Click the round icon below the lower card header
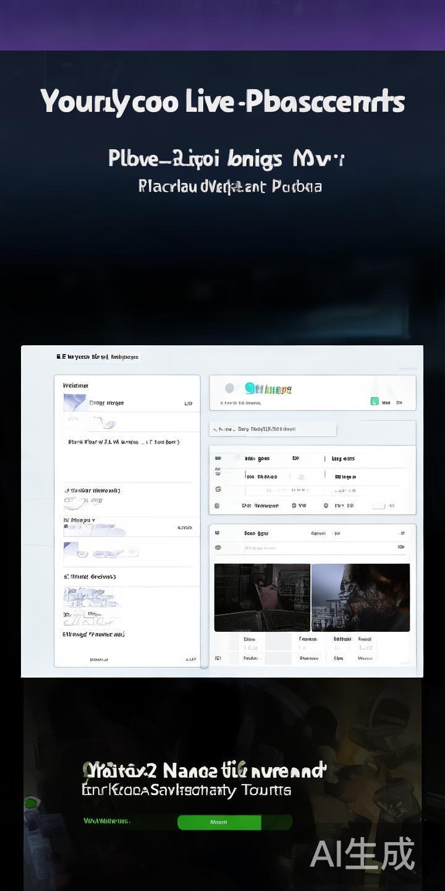 218,548
